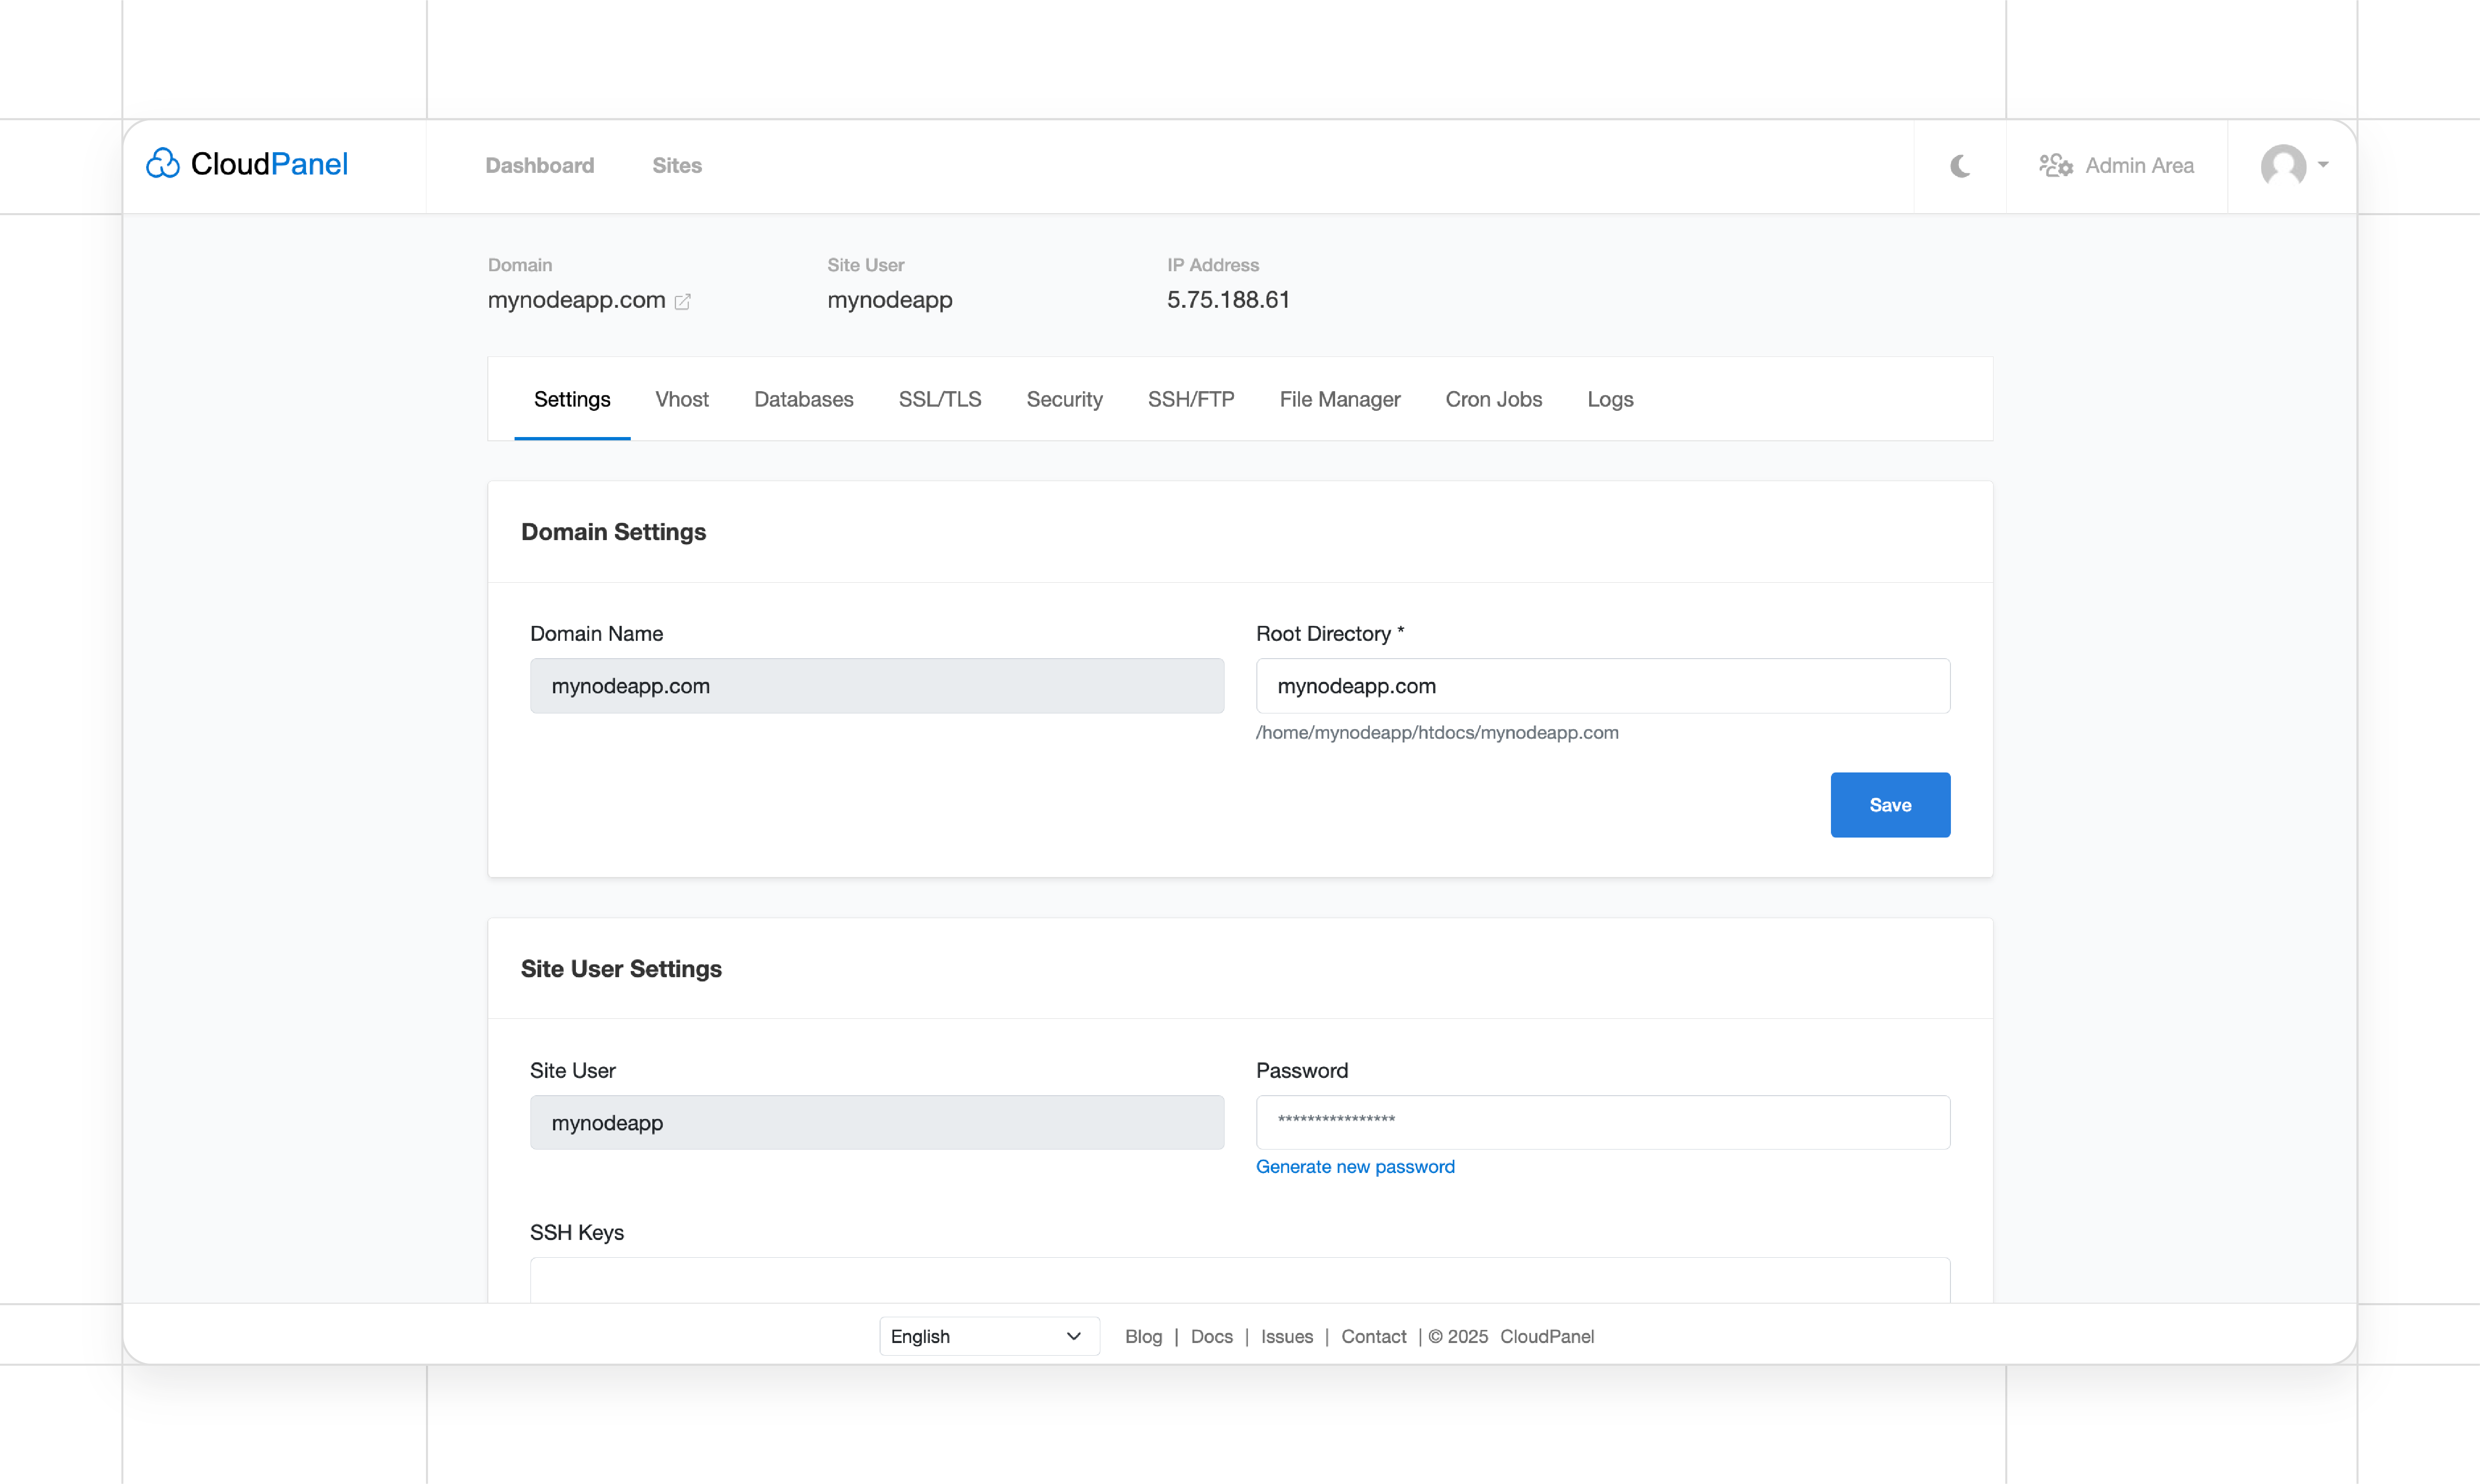Screen dimensions: 2480x1484
Task: Click the IP address 5.75.188.61
Action: pos(1227,300)
